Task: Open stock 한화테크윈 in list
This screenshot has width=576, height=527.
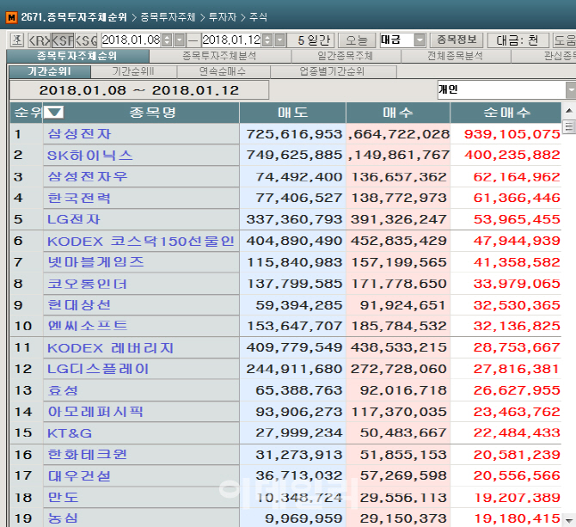Action: [x=88, y=455]
